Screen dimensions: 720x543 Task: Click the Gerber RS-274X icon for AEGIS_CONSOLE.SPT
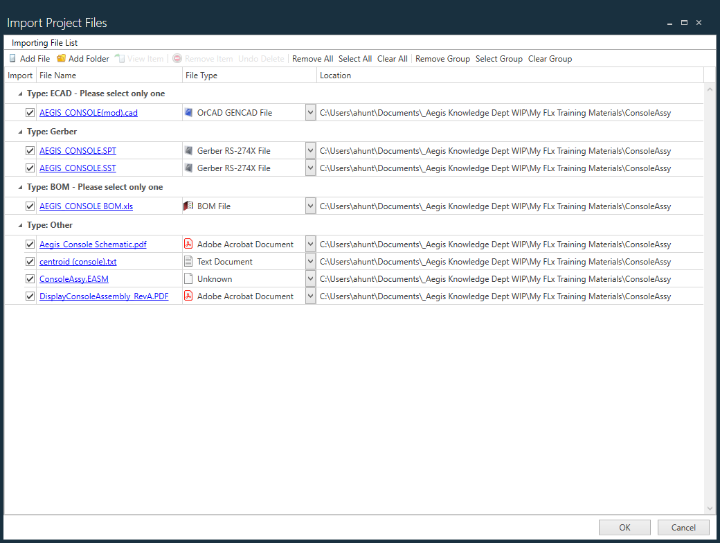coord(188,150)
